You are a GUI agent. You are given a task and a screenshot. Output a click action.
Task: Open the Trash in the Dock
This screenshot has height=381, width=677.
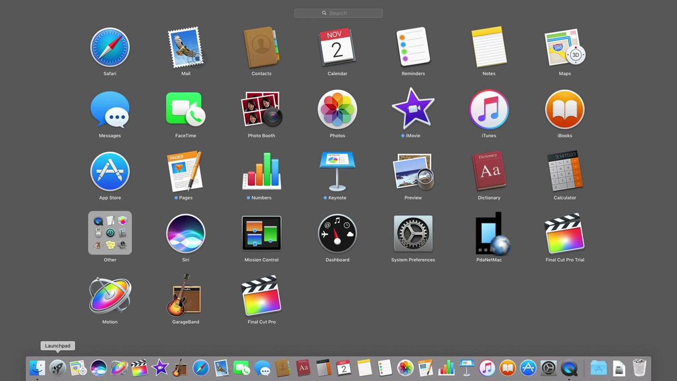tap(639, 367)
